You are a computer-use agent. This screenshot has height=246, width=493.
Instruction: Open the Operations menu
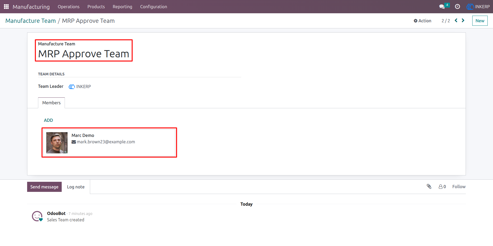(x=69, y=7)
